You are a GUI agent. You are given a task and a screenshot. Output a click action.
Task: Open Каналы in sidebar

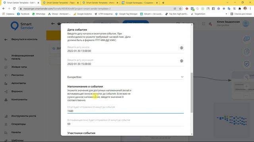(x=16, y=132)
